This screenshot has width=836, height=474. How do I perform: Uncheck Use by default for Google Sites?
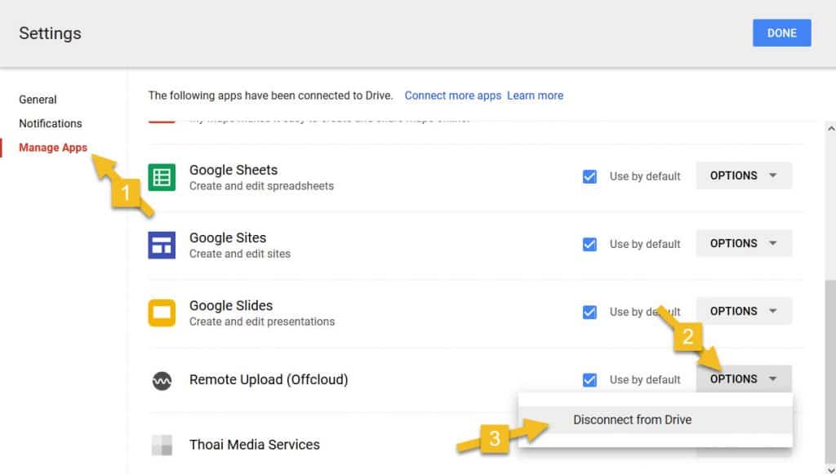click(x=589, y=244)
